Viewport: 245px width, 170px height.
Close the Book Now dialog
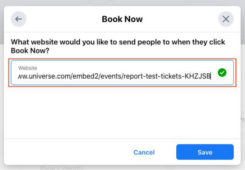pos(226,19)
